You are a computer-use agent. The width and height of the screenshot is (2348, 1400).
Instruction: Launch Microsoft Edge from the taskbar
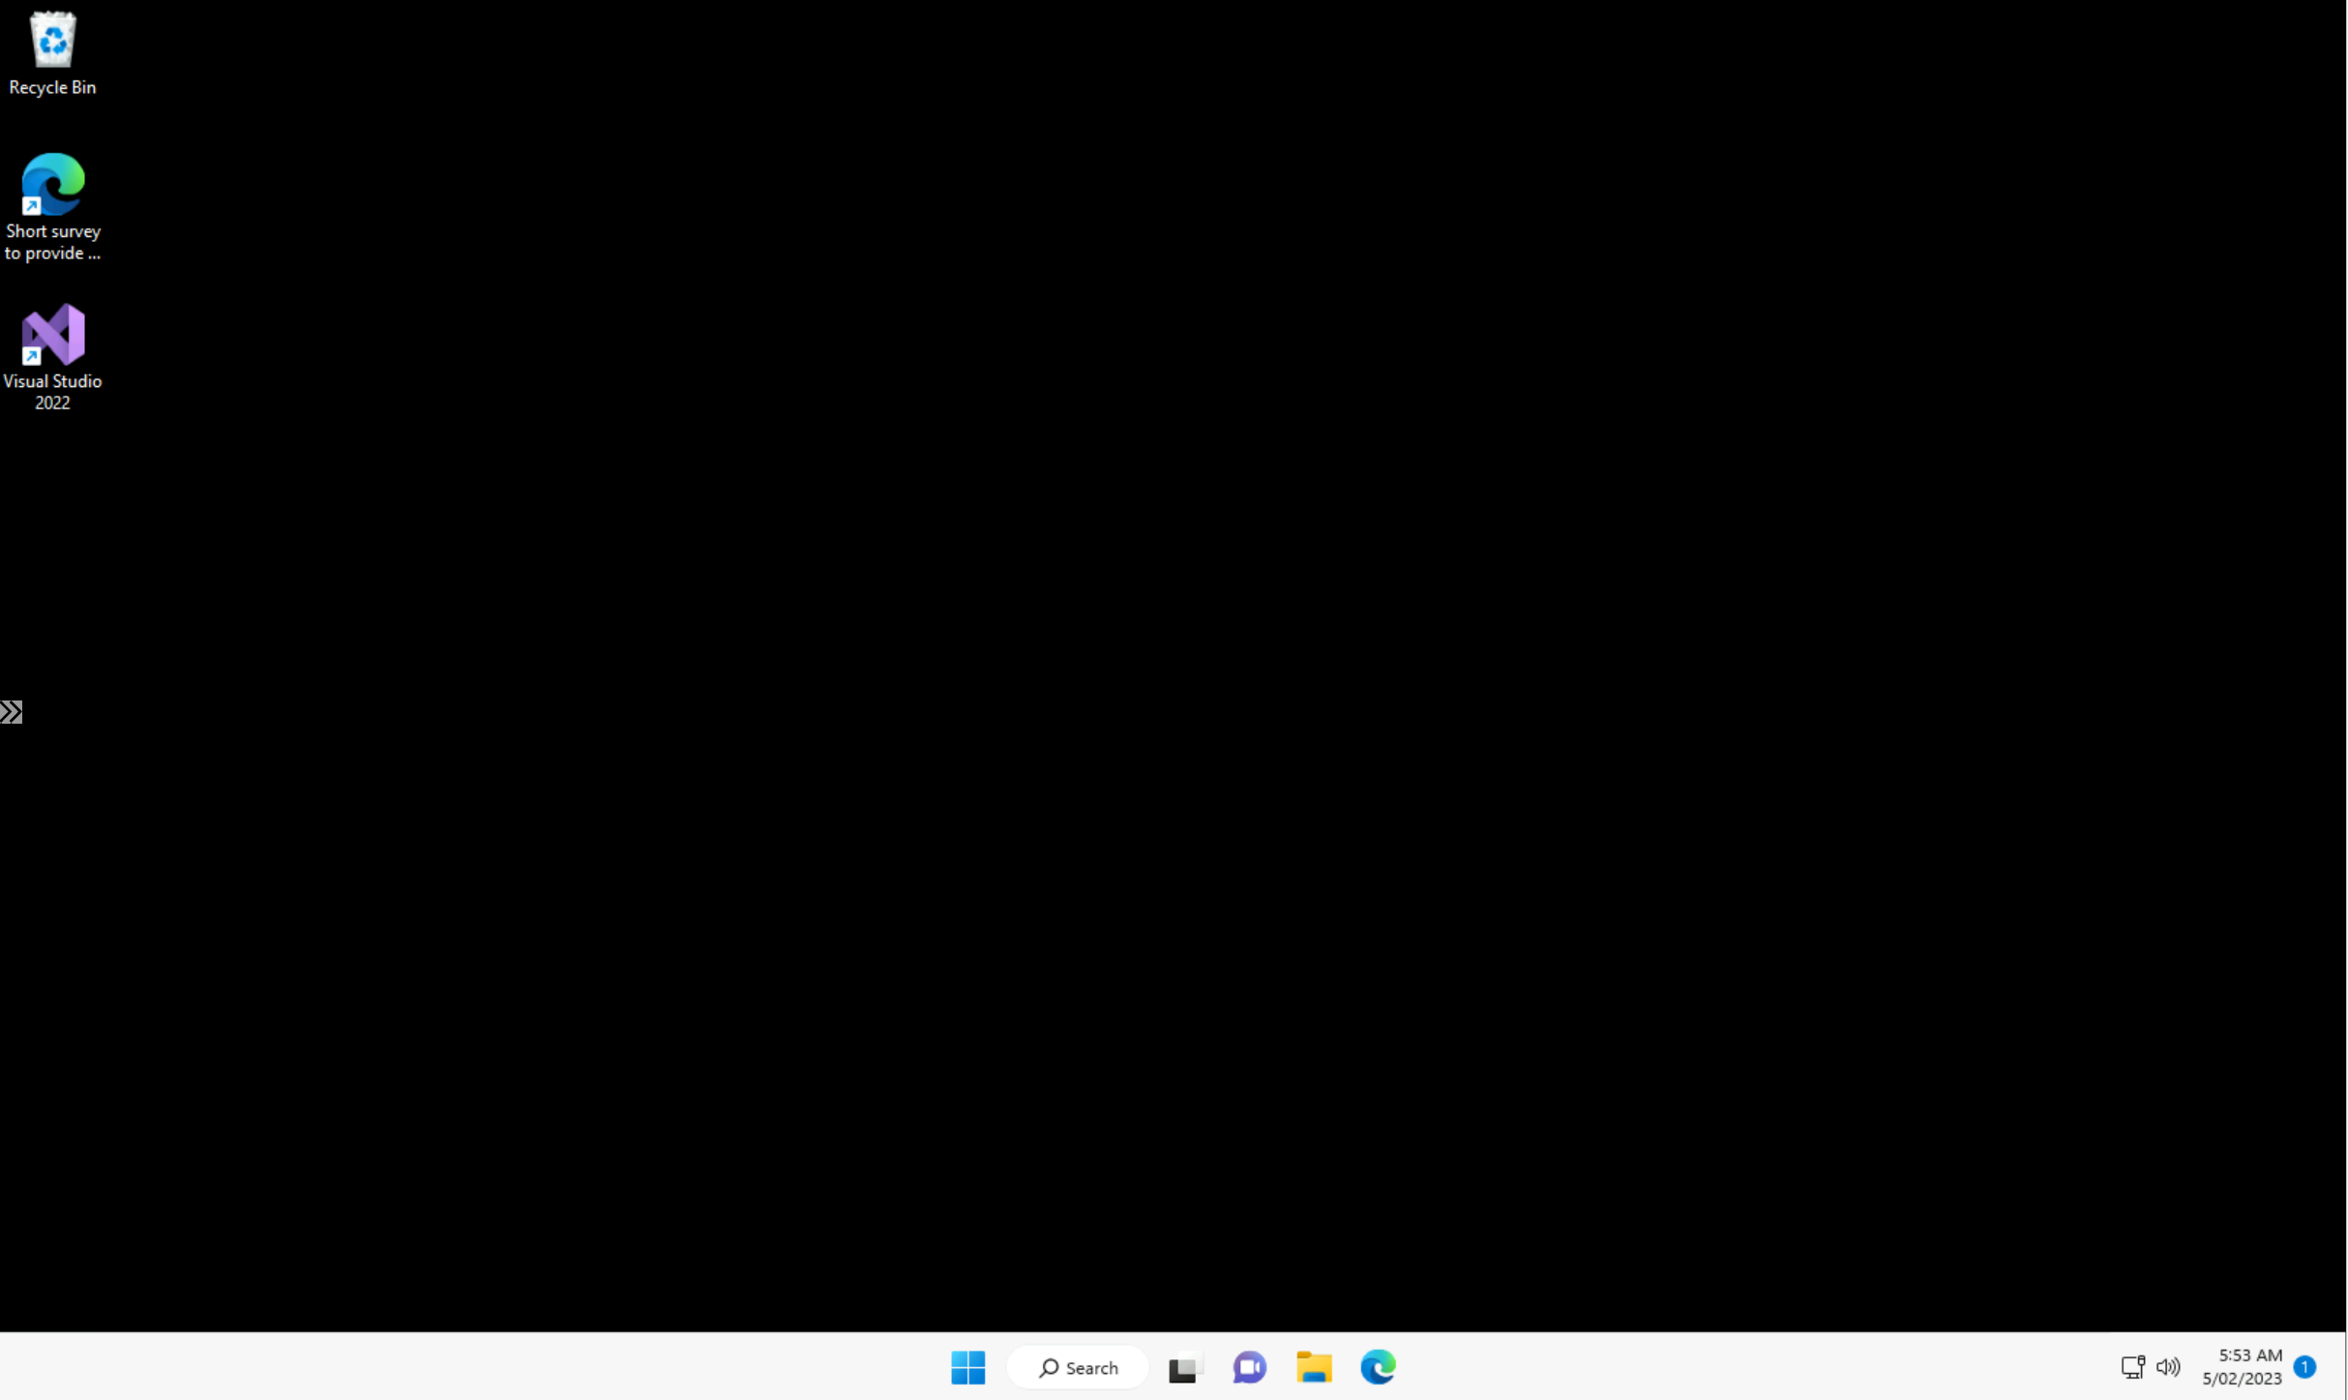pyautogui.click(x=1378, y=1367)
